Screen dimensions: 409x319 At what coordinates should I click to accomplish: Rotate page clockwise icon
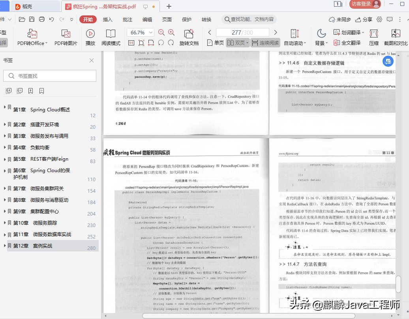point(171,43)
